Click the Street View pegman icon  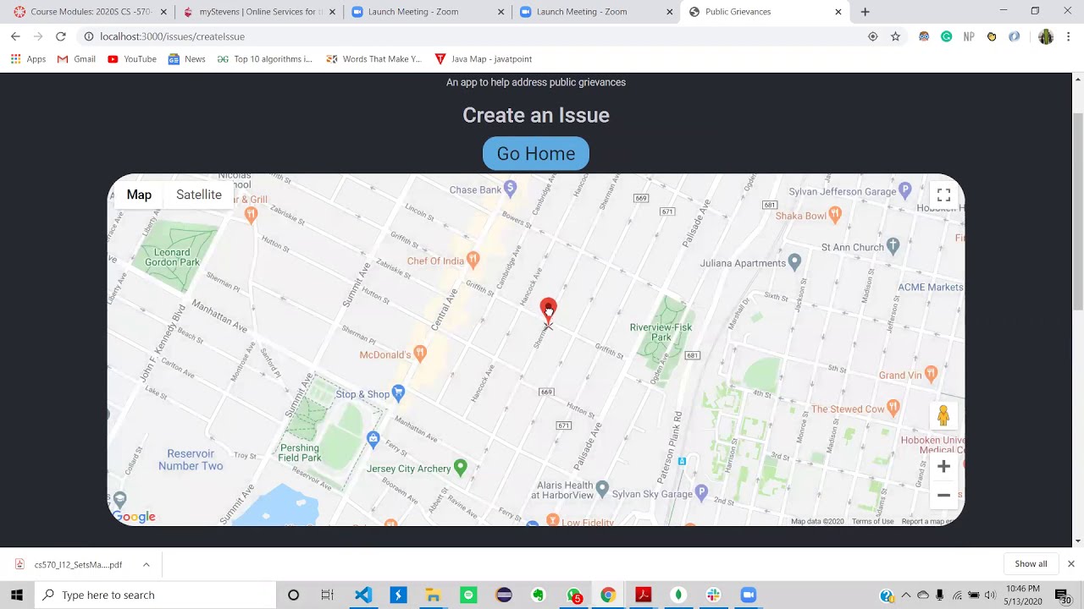coord(943,416)
